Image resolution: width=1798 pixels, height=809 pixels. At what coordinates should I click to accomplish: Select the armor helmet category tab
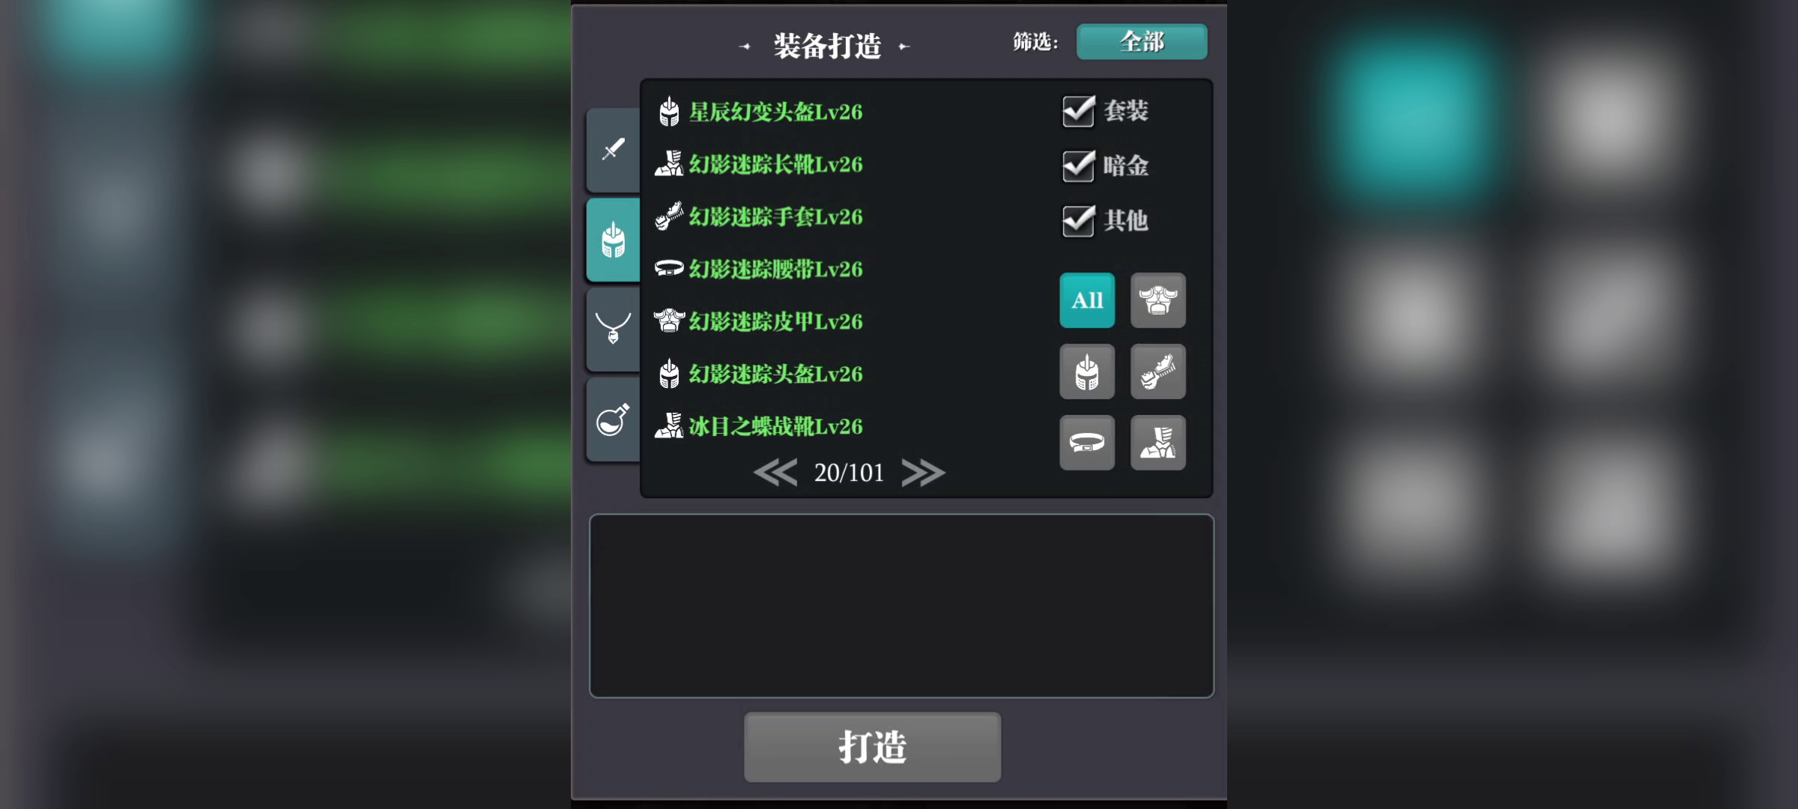coord(614,240)
